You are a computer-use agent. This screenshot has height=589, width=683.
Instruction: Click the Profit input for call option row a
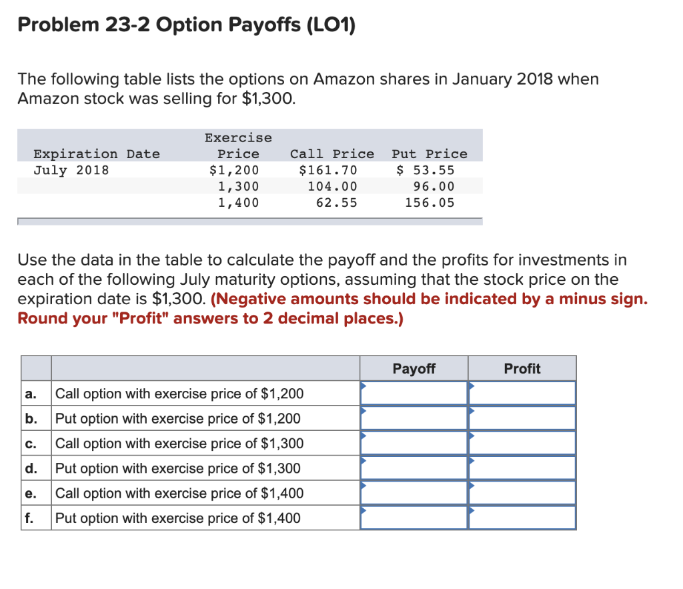tap(522, 393)
